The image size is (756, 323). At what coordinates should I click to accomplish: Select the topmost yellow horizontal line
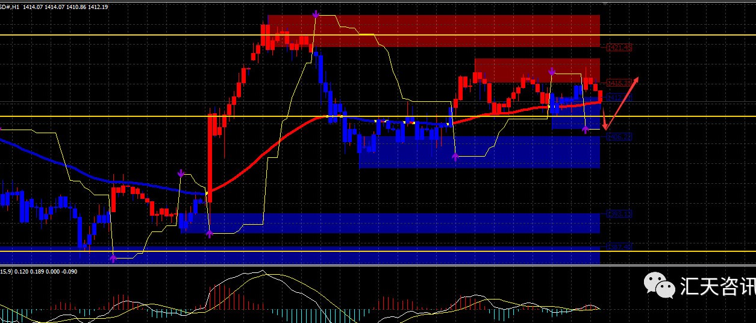pyautogui.click(x=378, y=35)
